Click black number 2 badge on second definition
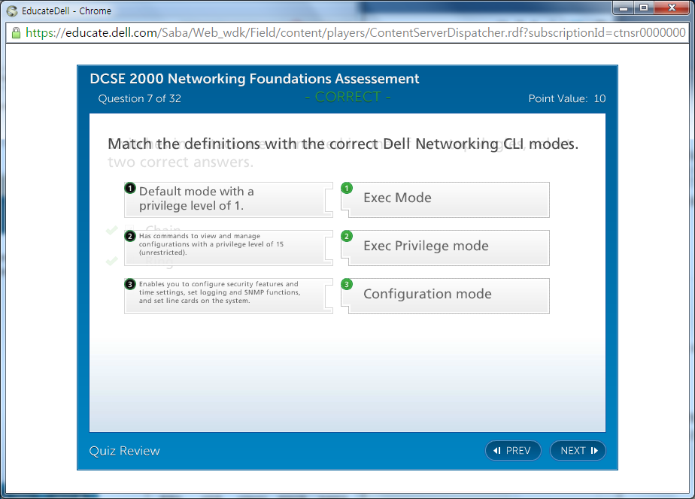Image resolution: width=695 pixels, height=499 pixels. tap(130, 236)
